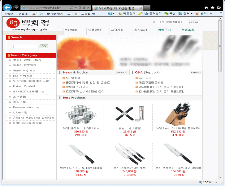Expand the dropdown arrow after 번역
The width and height of the screenshot is (225, 186).
211,13
